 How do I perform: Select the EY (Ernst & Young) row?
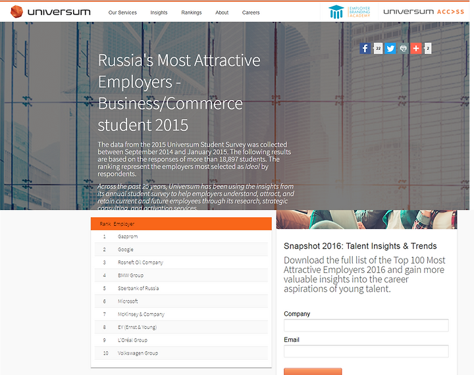tap(181, 327)
